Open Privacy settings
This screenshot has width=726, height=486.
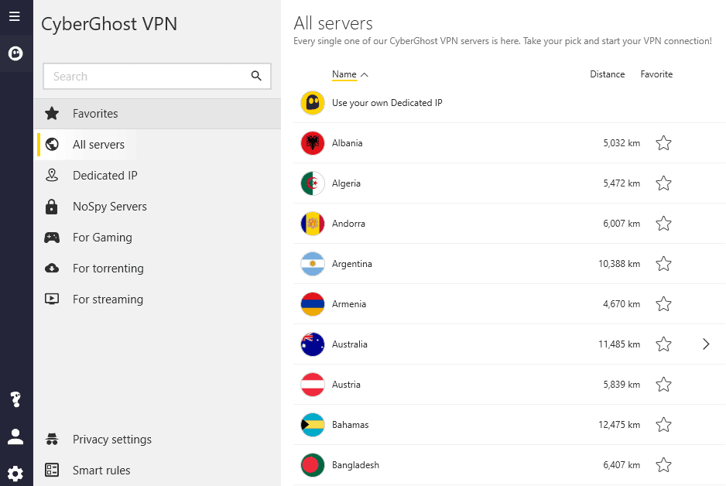pyautogui.click(x=111, y=440)
